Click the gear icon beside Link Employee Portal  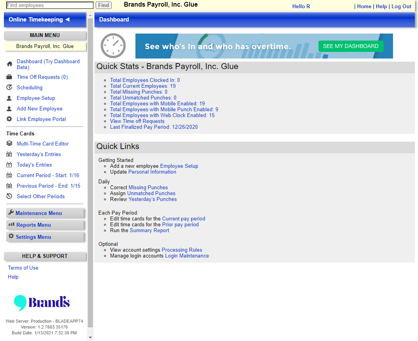pos(9,119)
